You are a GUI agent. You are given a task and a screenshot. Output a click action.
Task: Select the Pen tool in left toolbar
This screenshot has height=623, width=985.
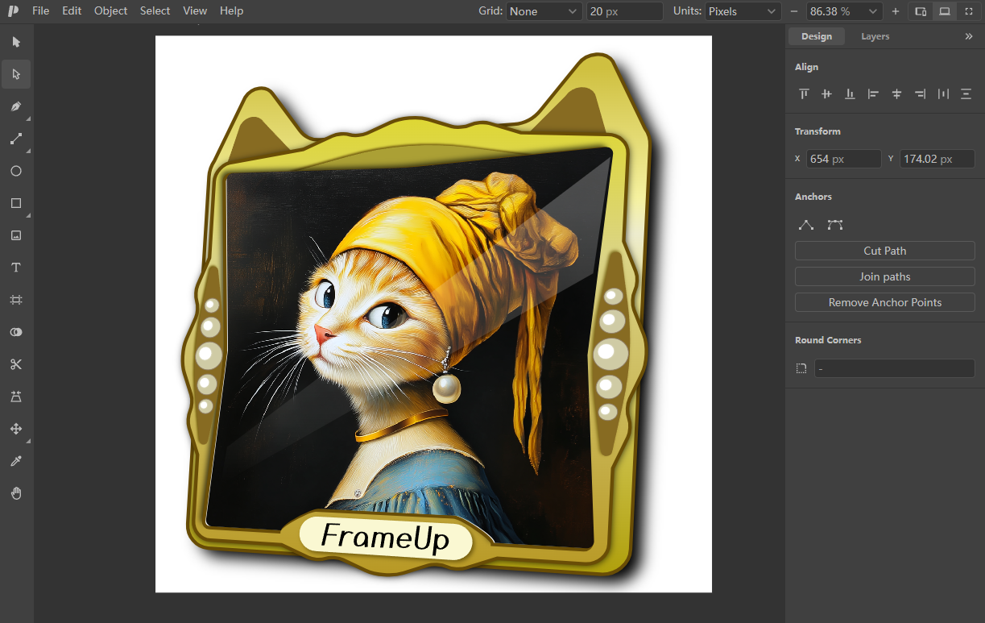pos(16,106)
